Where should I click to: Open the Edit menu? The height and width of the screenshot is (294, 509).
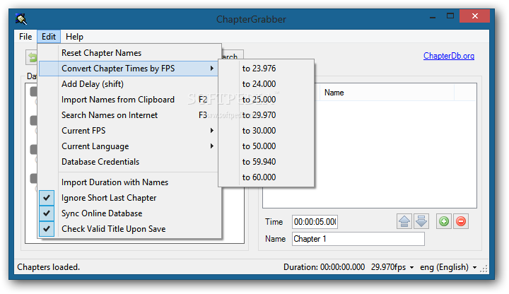(x=49, y=37)
